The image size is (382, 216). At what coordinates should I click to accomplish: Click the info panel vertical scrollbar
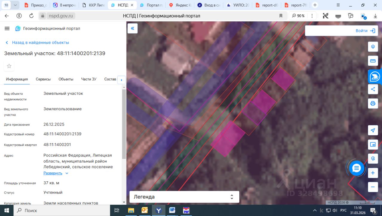124,124
